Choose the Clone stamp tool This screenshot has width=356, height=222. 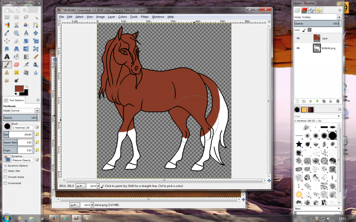click(7, 72)
